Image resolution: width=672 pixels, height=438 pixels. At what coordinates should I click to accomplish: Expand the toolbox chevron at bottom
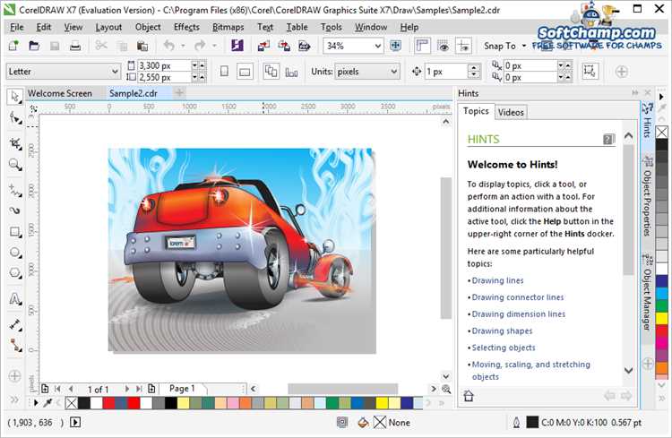tap(14, 399)
